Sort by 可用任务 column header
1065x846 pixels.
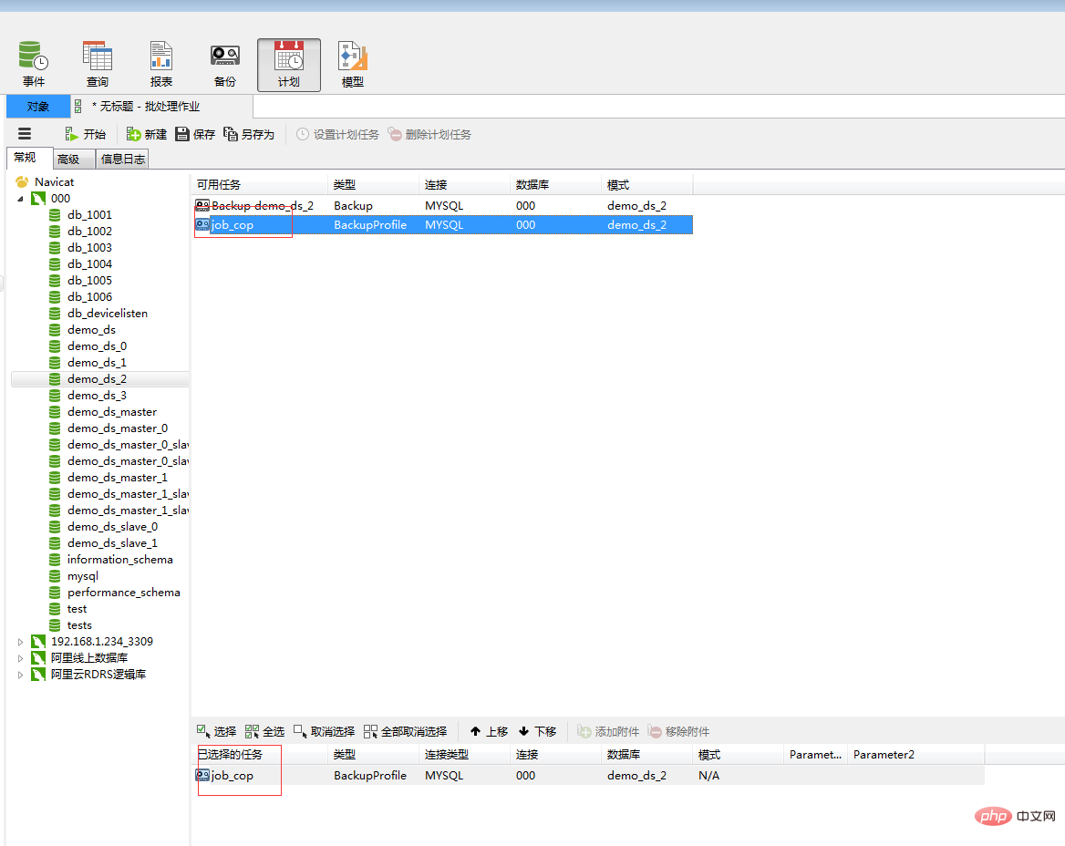[x=260, y=185]
